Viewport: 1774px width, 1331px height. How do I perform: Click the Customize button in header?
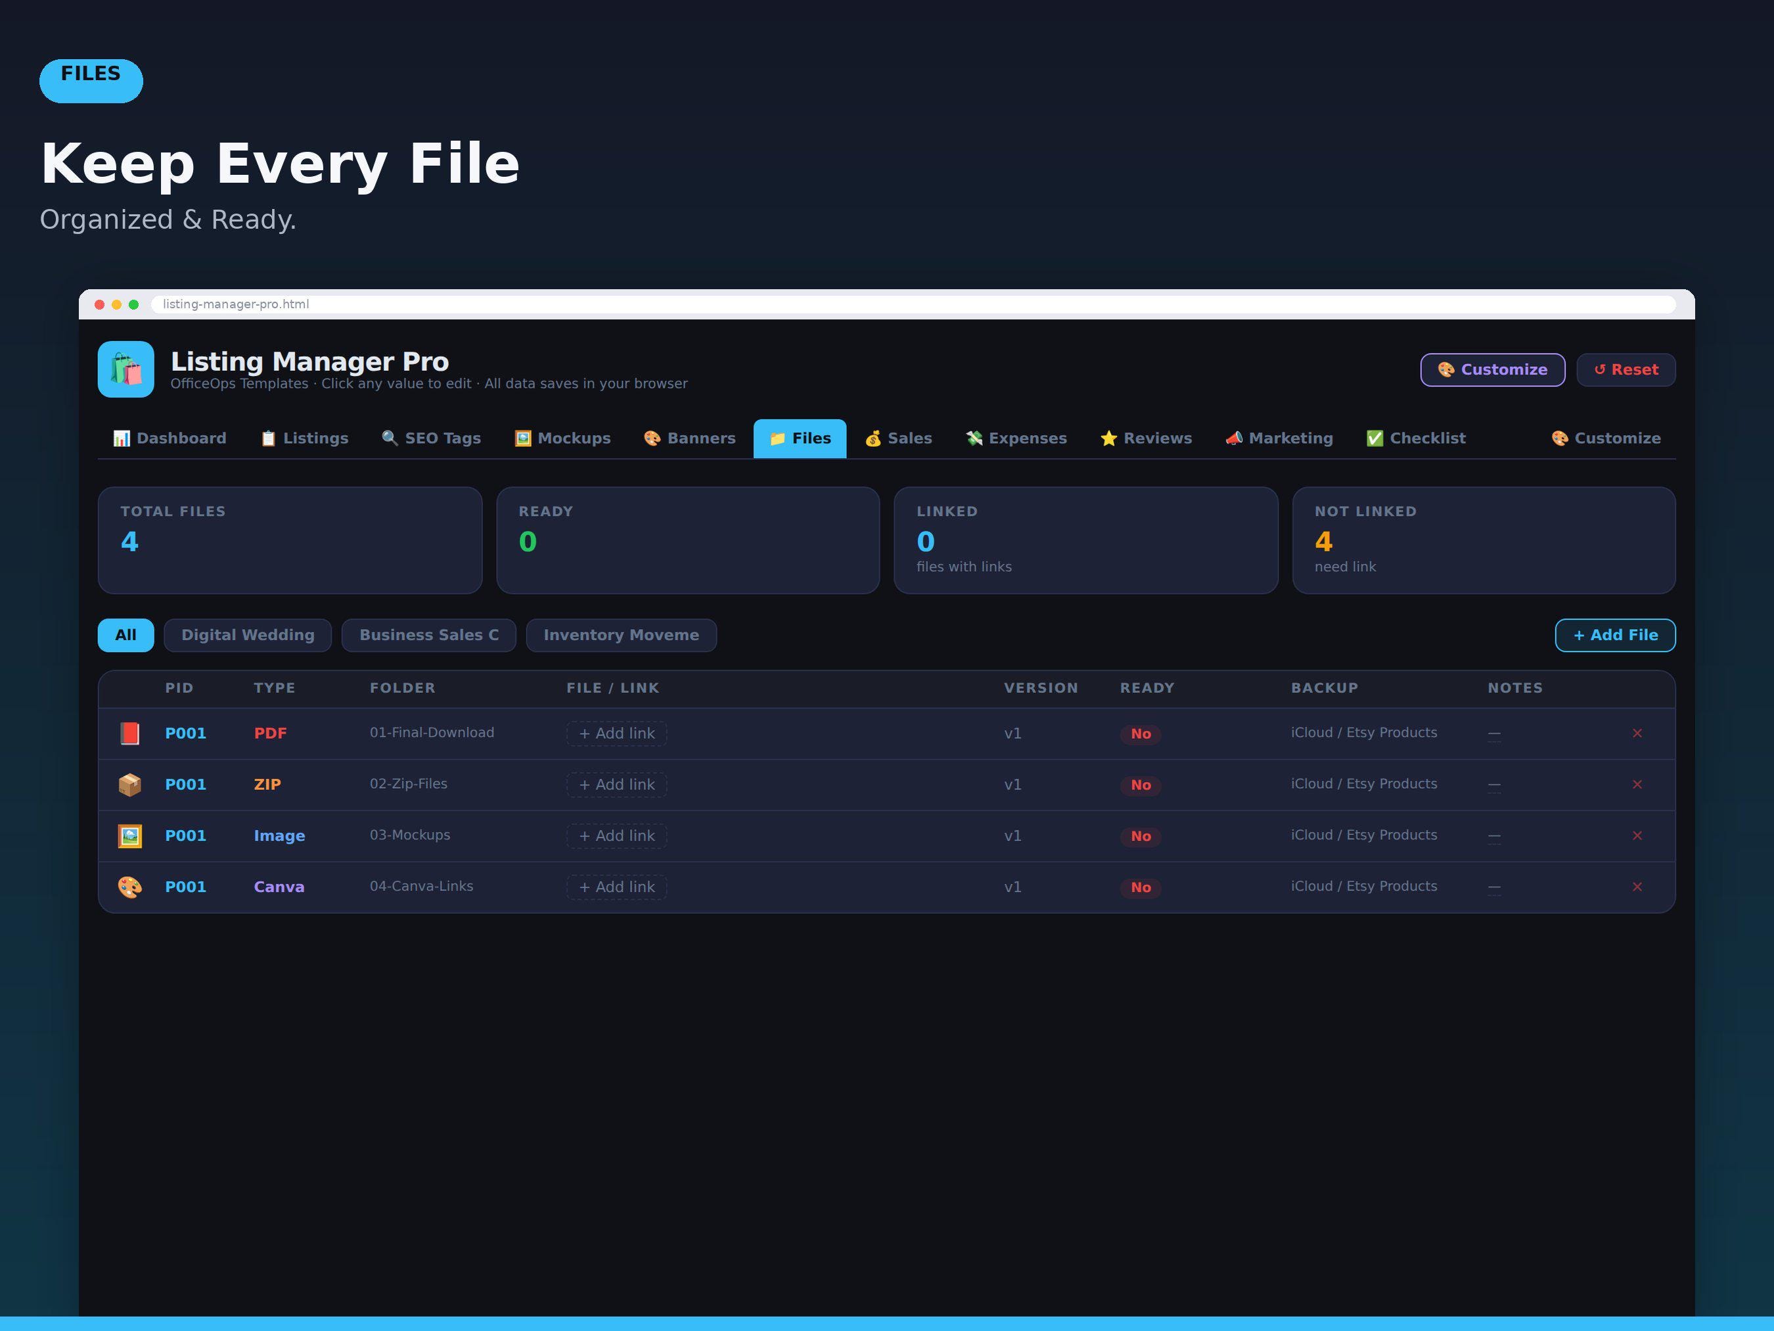click(x=1493, y=370)
